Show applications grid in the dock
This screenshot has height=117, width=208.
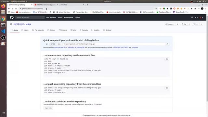point(3,114)
